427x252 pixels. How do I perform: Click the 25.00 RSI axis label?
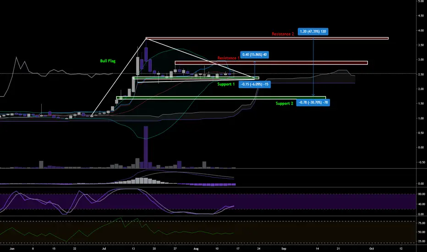[x=422, y=241]
